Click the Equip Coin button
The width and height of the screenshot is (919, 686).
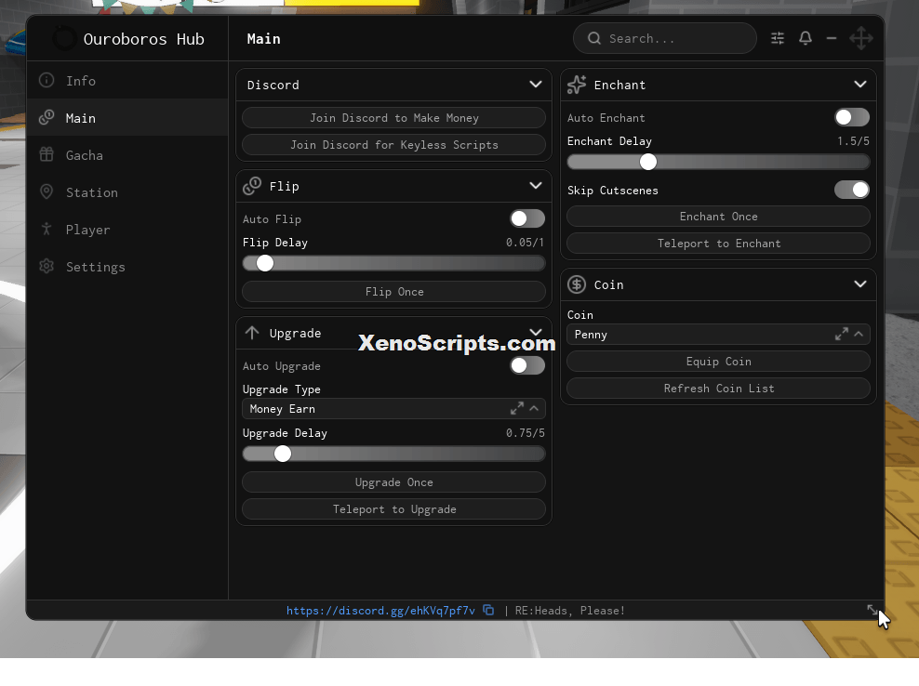(719, 362)
